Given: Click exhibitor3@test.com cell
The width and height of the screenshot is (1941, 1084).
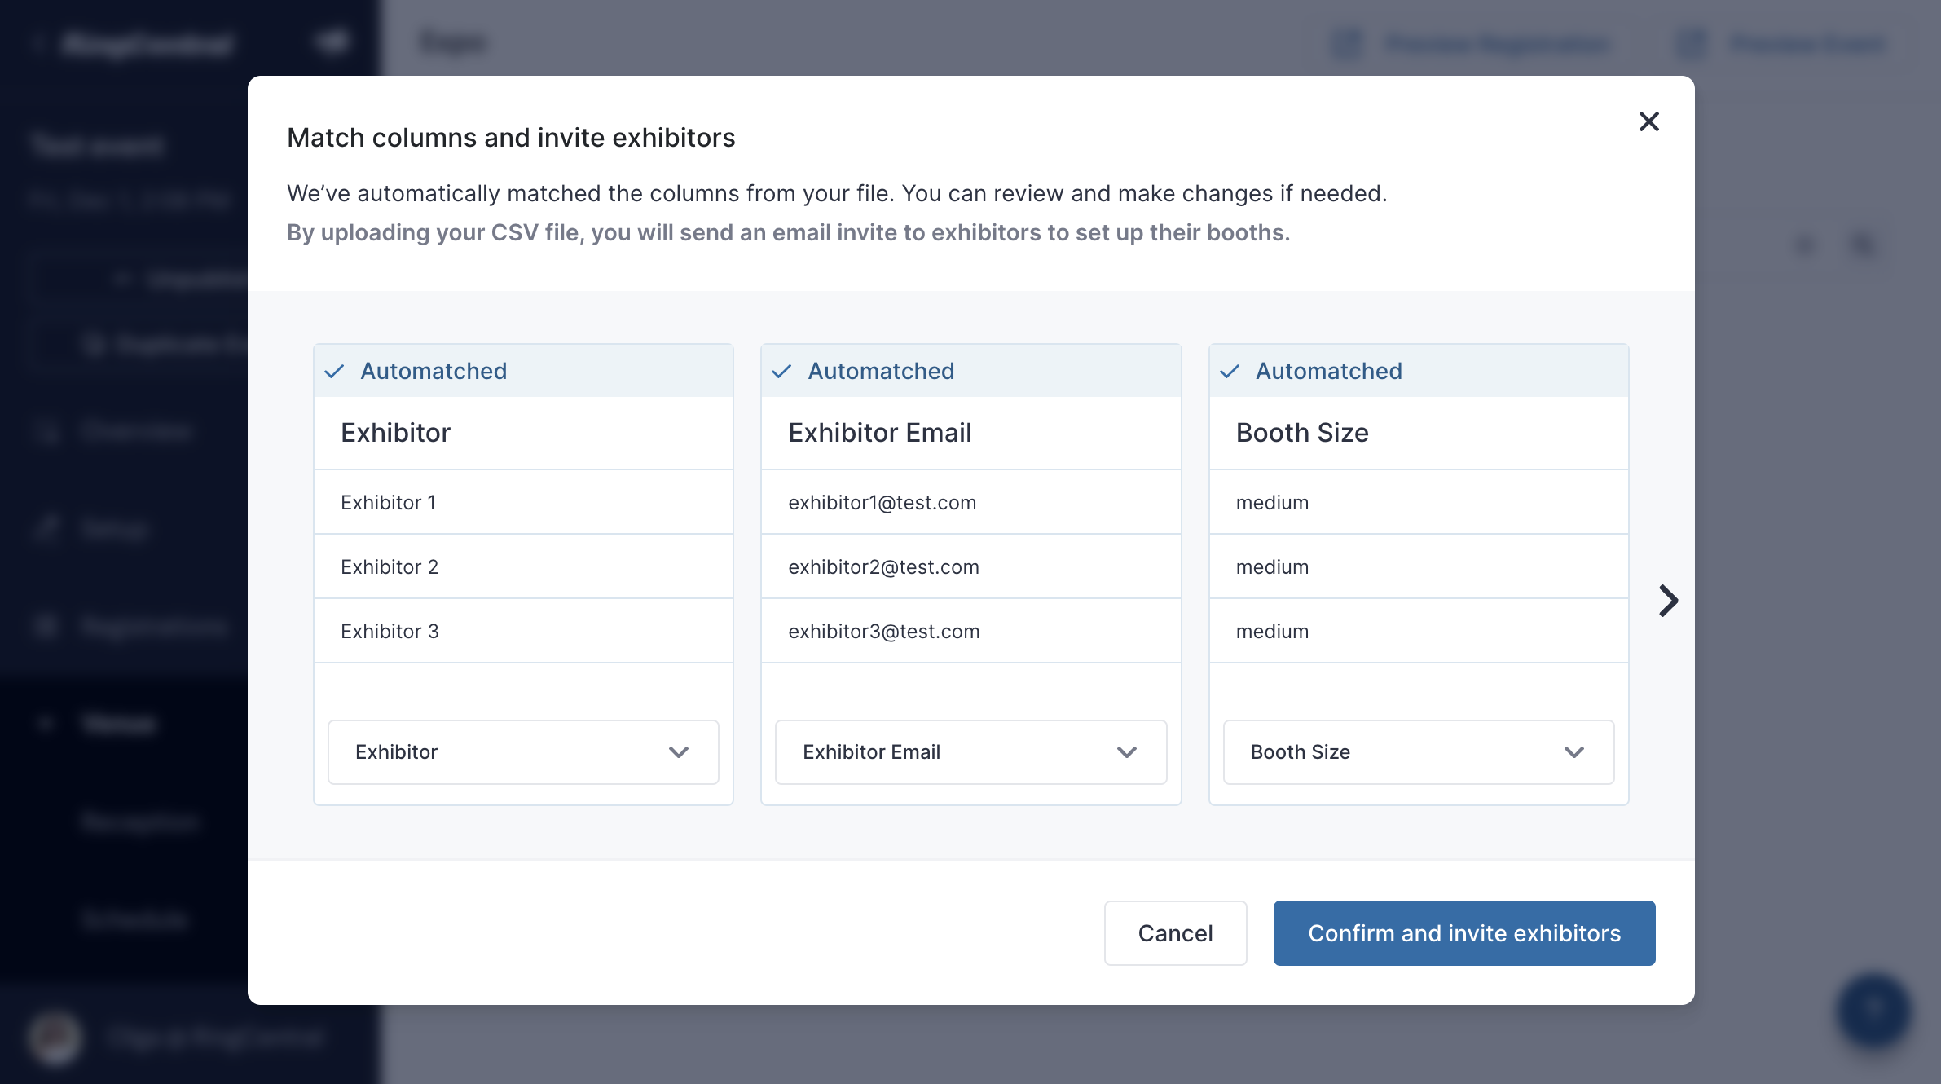Looking at the screenshot, I should pyautogui.click(x=970, y=631).
